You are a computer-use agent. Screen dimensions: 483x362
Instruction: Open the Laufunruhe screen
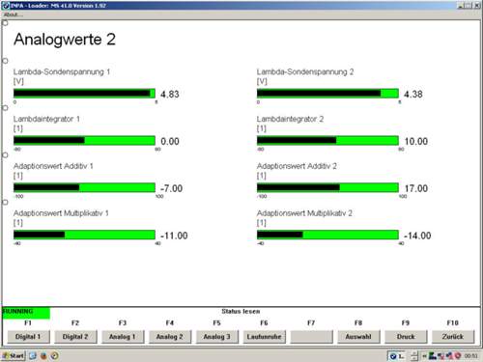[x=264, y=337]
